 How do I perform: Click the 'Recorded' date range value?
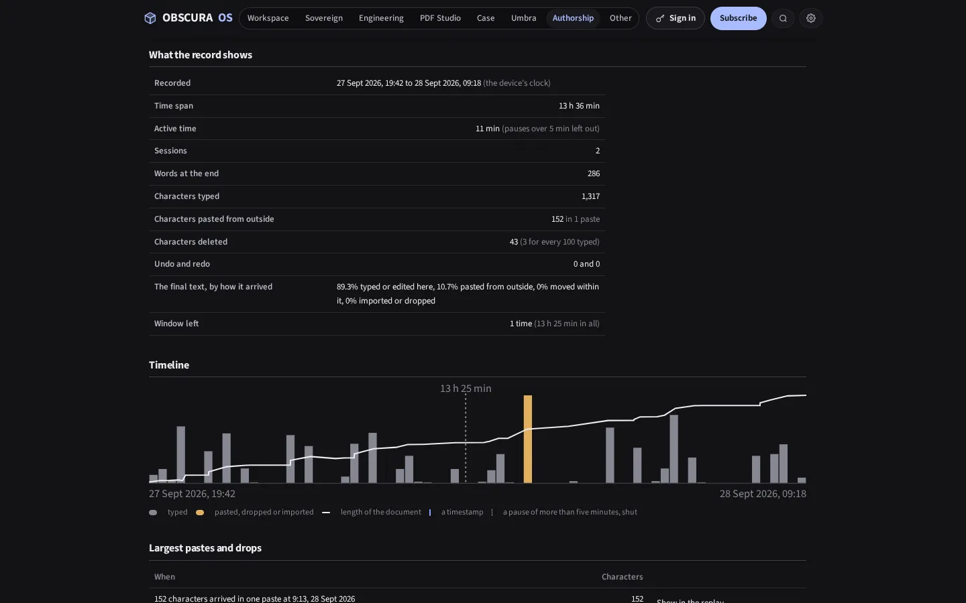click(x=443, y=83)
